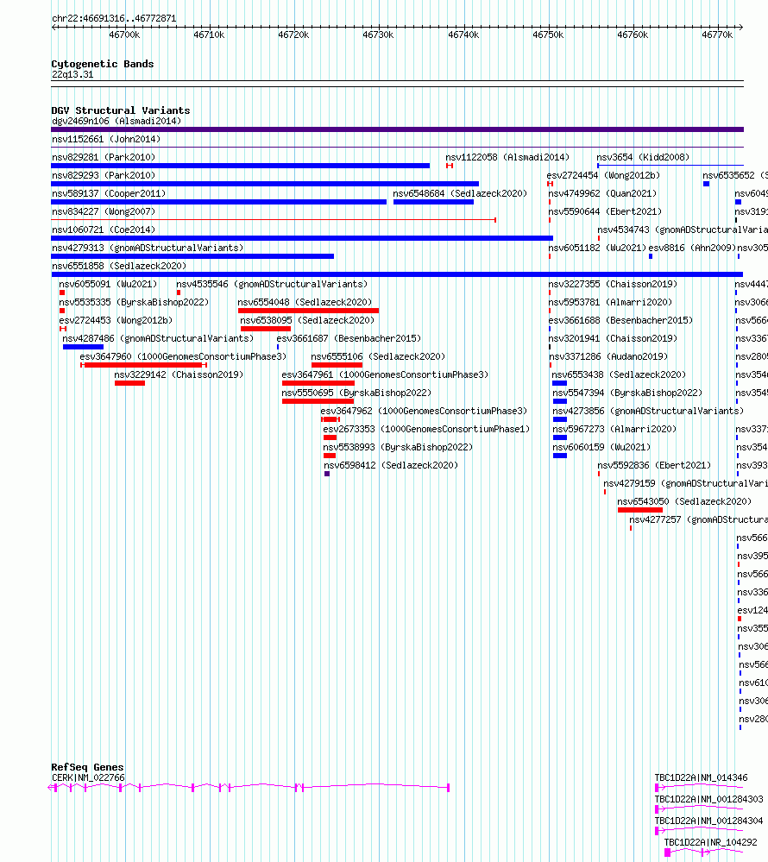Click nsv5547394 (ByrskaBishop2022) label

click(x=627, y=393)
